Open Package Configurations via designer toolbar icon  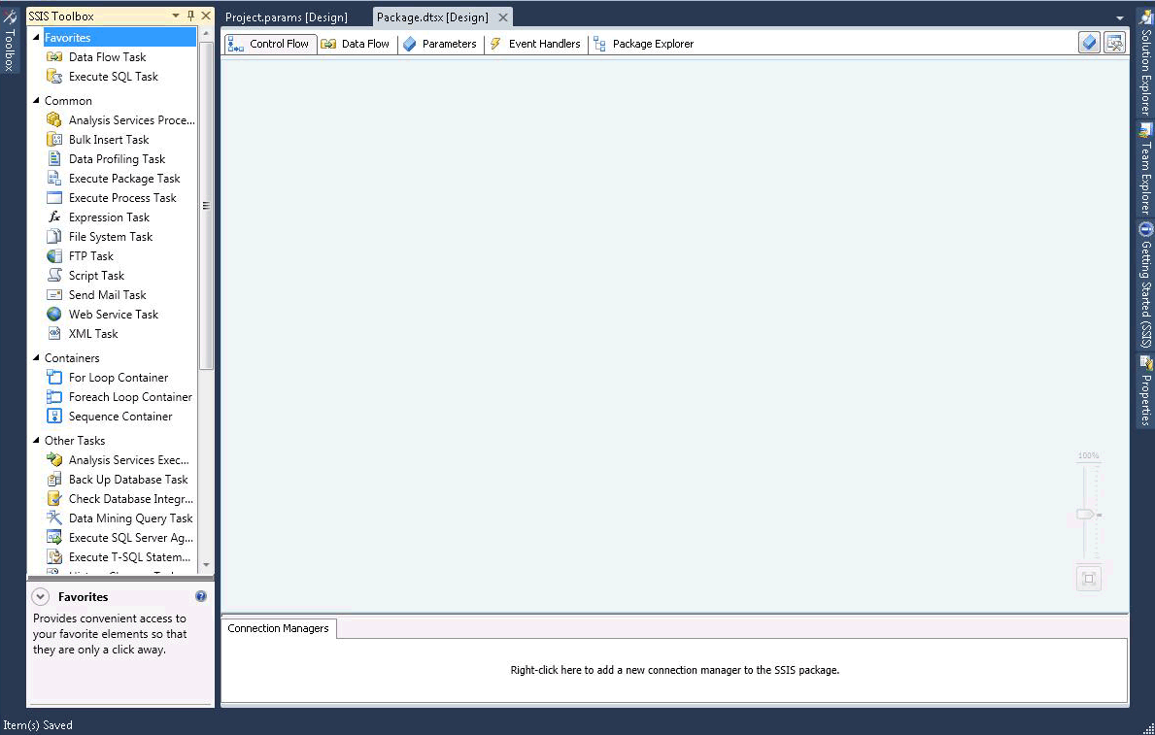1115,43
